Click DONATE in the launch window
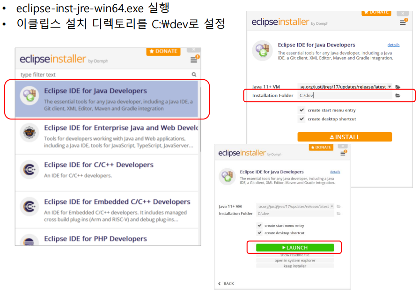The image size is (419, 291). [321, 147]
